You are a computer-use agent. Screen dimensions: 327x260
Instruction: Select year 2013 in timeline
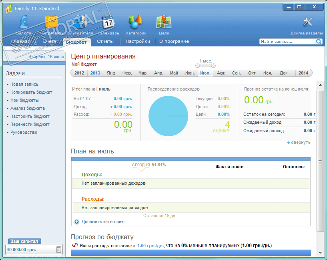(95, 73)
